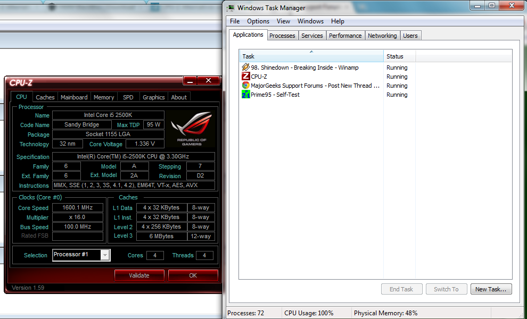527x319 pixels.
Task: Click the 95 W Max TDP value
Action: [154, 124]
